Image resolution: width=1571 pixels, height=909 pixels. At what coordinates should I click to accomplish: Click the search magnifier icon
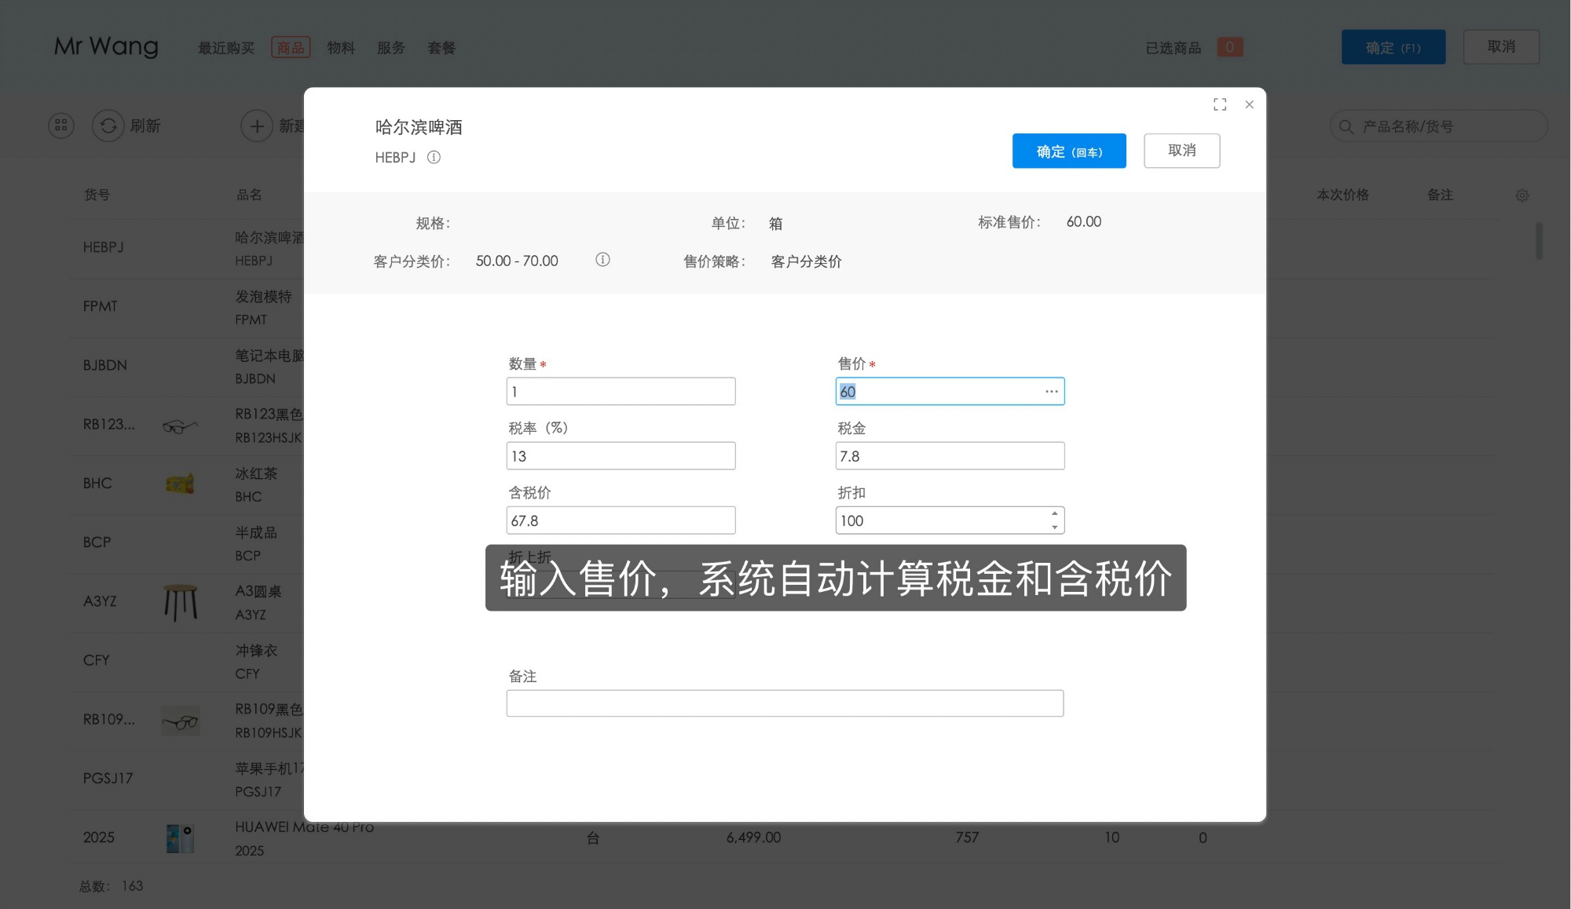[1346, 126]
